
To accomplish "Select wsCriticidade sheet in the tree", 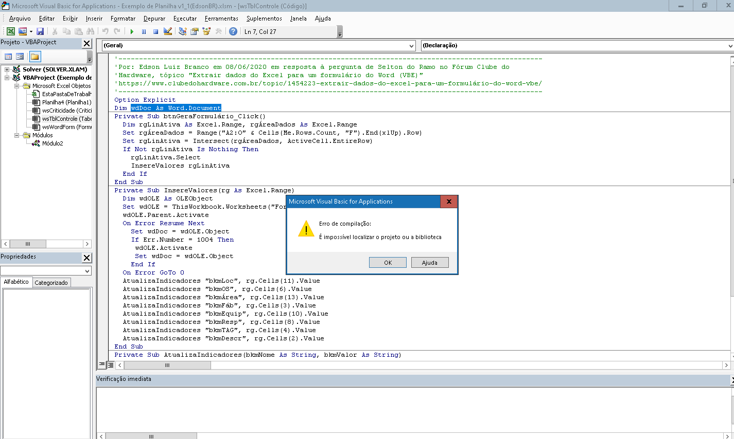I will coord(66,111).
